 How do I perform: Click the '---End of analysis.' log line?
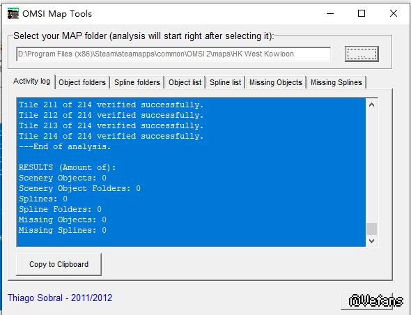pyautogui.click(x=65, y=146)
